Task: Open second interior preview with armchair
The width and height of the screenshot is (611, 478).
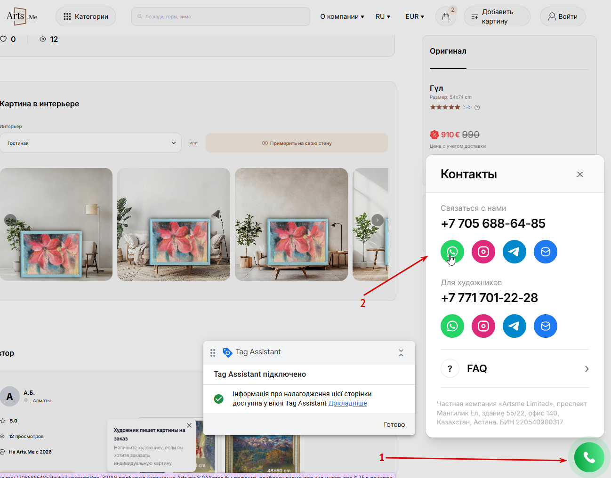Action: click(174, 224)
